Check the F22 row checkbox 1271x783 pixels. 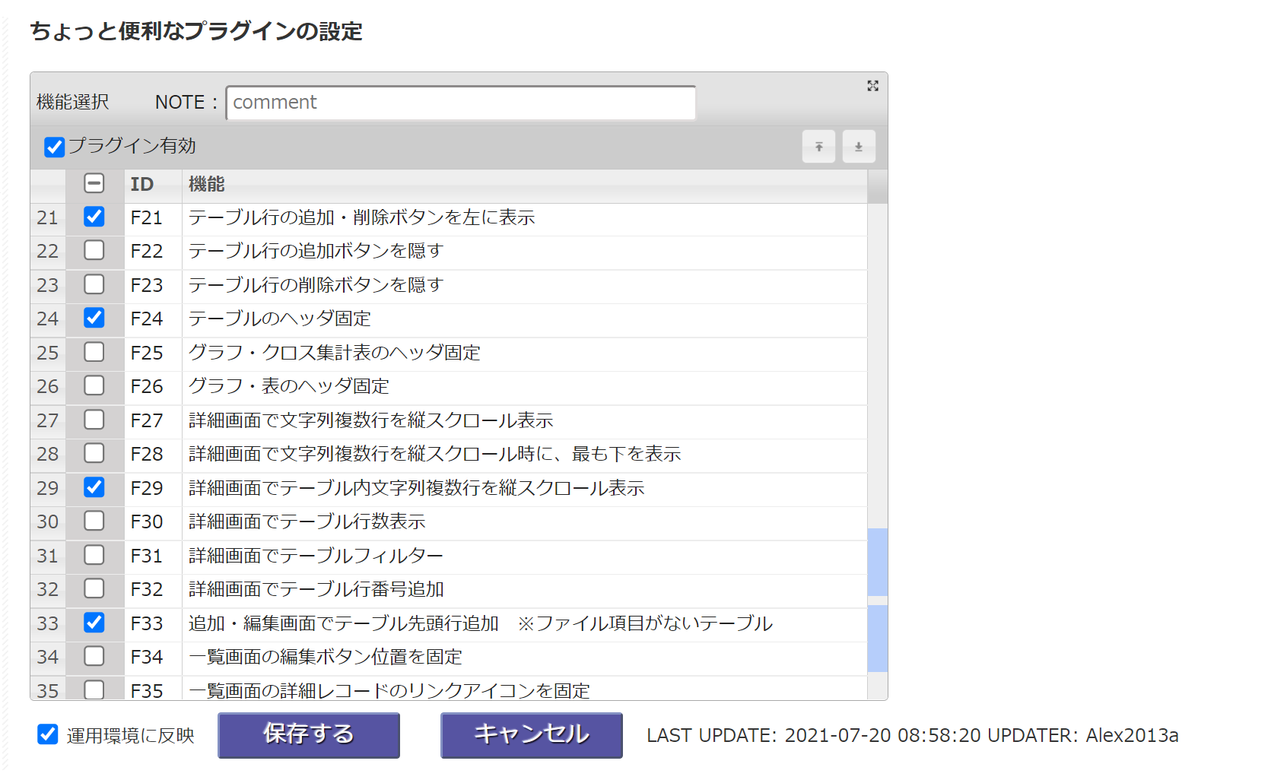click(x=94, y=250)
